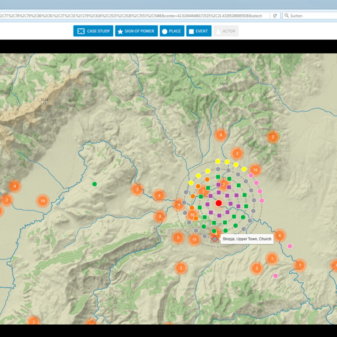Toggle the SIGN OF POWER filter
Screen dimensions: 337x337
pos(136,31)
